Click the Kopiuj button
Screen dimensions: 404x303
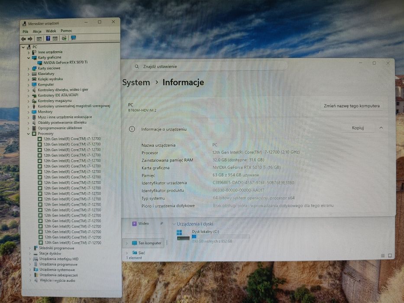click(358, 128)
